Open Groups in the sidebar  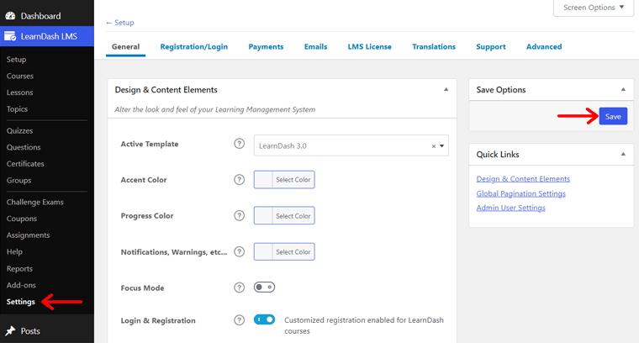[18, 180]
